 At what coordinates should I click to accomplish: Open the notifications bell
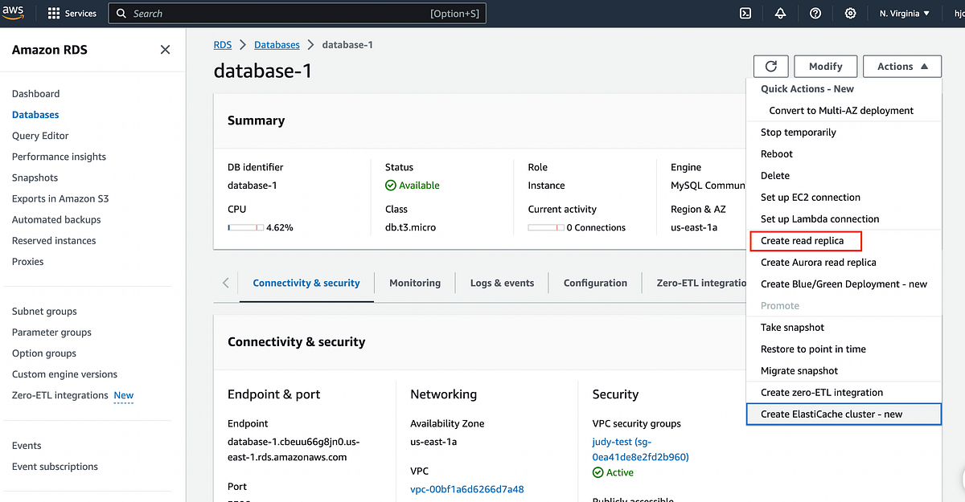point(779,13)
